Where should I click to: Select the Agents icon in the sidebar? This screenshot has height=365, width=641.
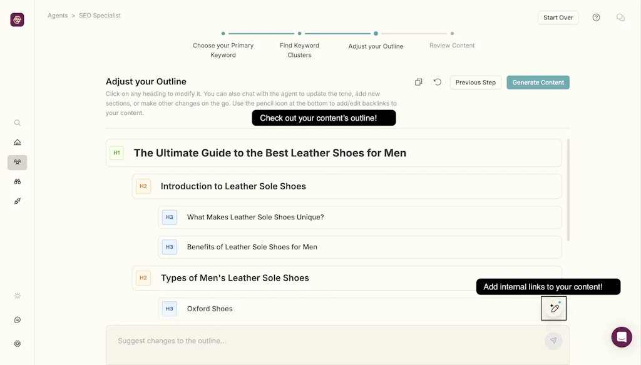(18, 162)
